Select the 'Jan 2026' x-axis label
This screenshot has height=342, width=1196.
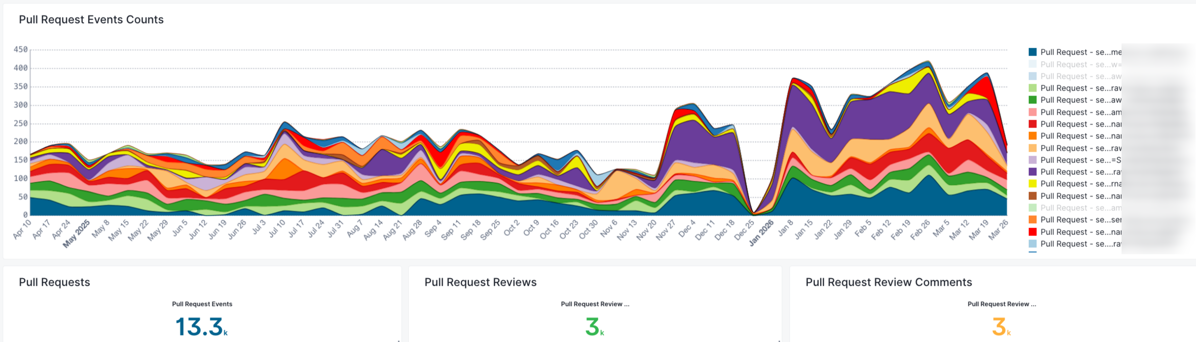click(x=761, y=233)
